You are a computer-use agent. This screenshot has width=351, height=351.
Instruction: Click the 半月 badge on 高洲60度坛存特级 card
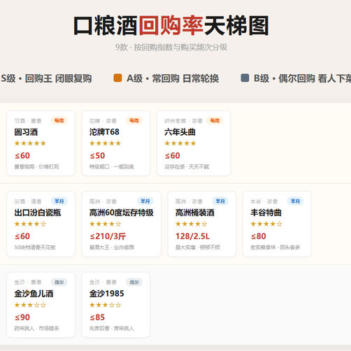click(x=145, y=201)
